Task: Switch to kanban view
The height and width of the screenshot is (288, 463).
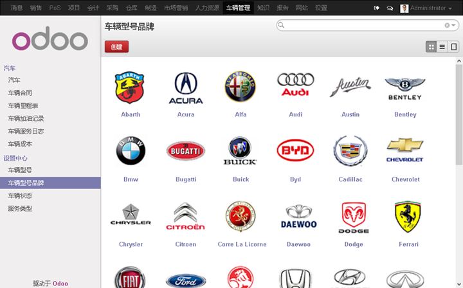Action: 431,47
